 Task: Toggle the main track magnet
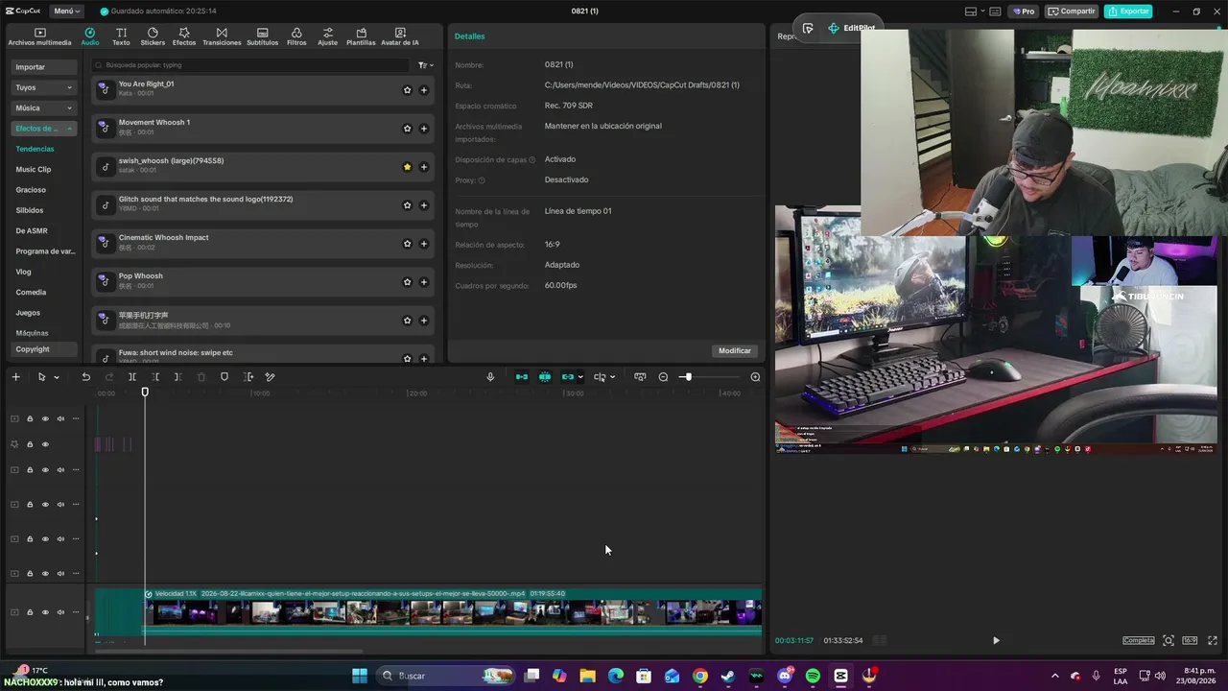[522, 377]
